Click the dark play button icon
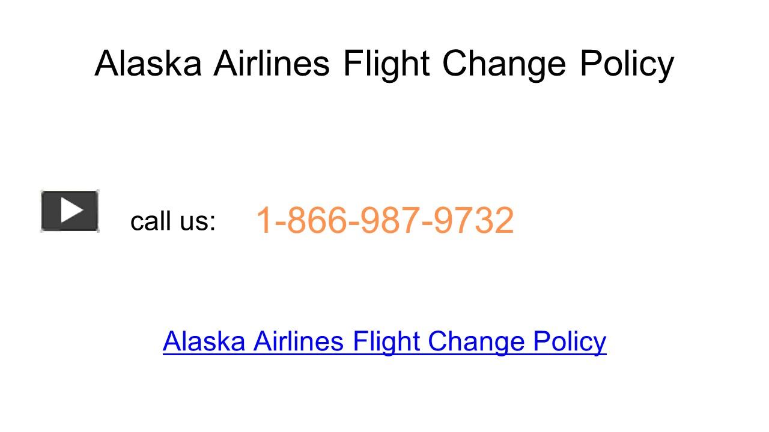 70,211
